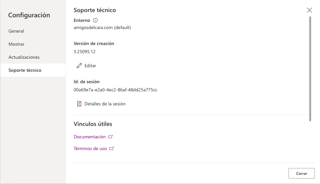This screenshot has height=184, width=320.
Task: Click the info icon next to Entorno
Action: [x=95, y=20]
